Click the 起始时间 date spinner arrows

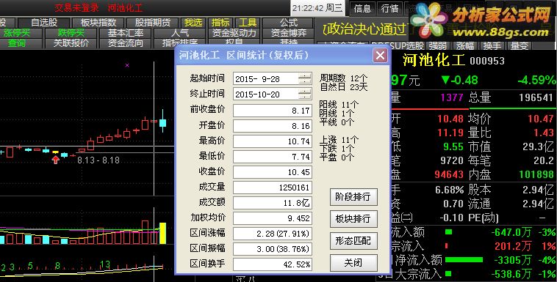point(304,78)
